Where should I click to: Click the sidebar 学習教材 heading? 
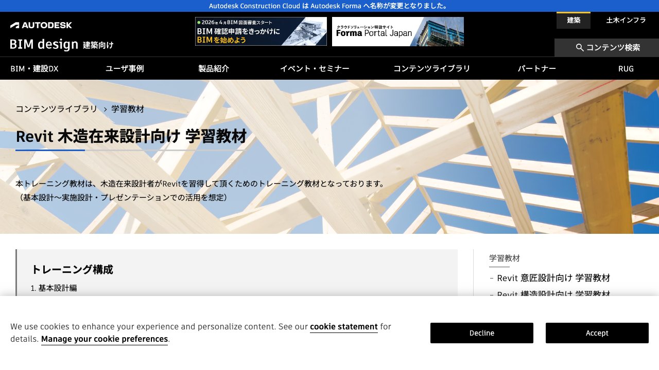pyautogui.click(x=505, y=258)
